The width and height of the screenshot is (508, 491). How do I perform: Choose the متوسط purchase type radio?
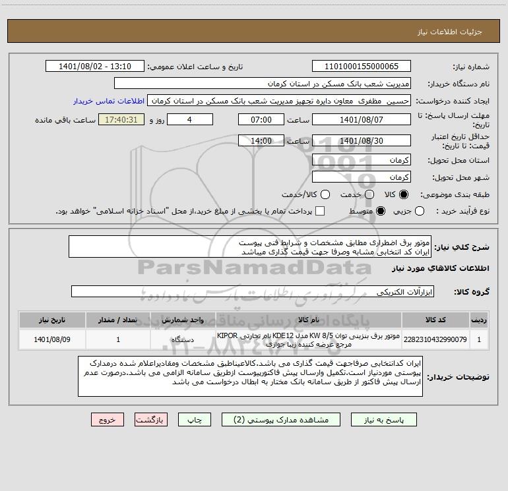point(381,211)
